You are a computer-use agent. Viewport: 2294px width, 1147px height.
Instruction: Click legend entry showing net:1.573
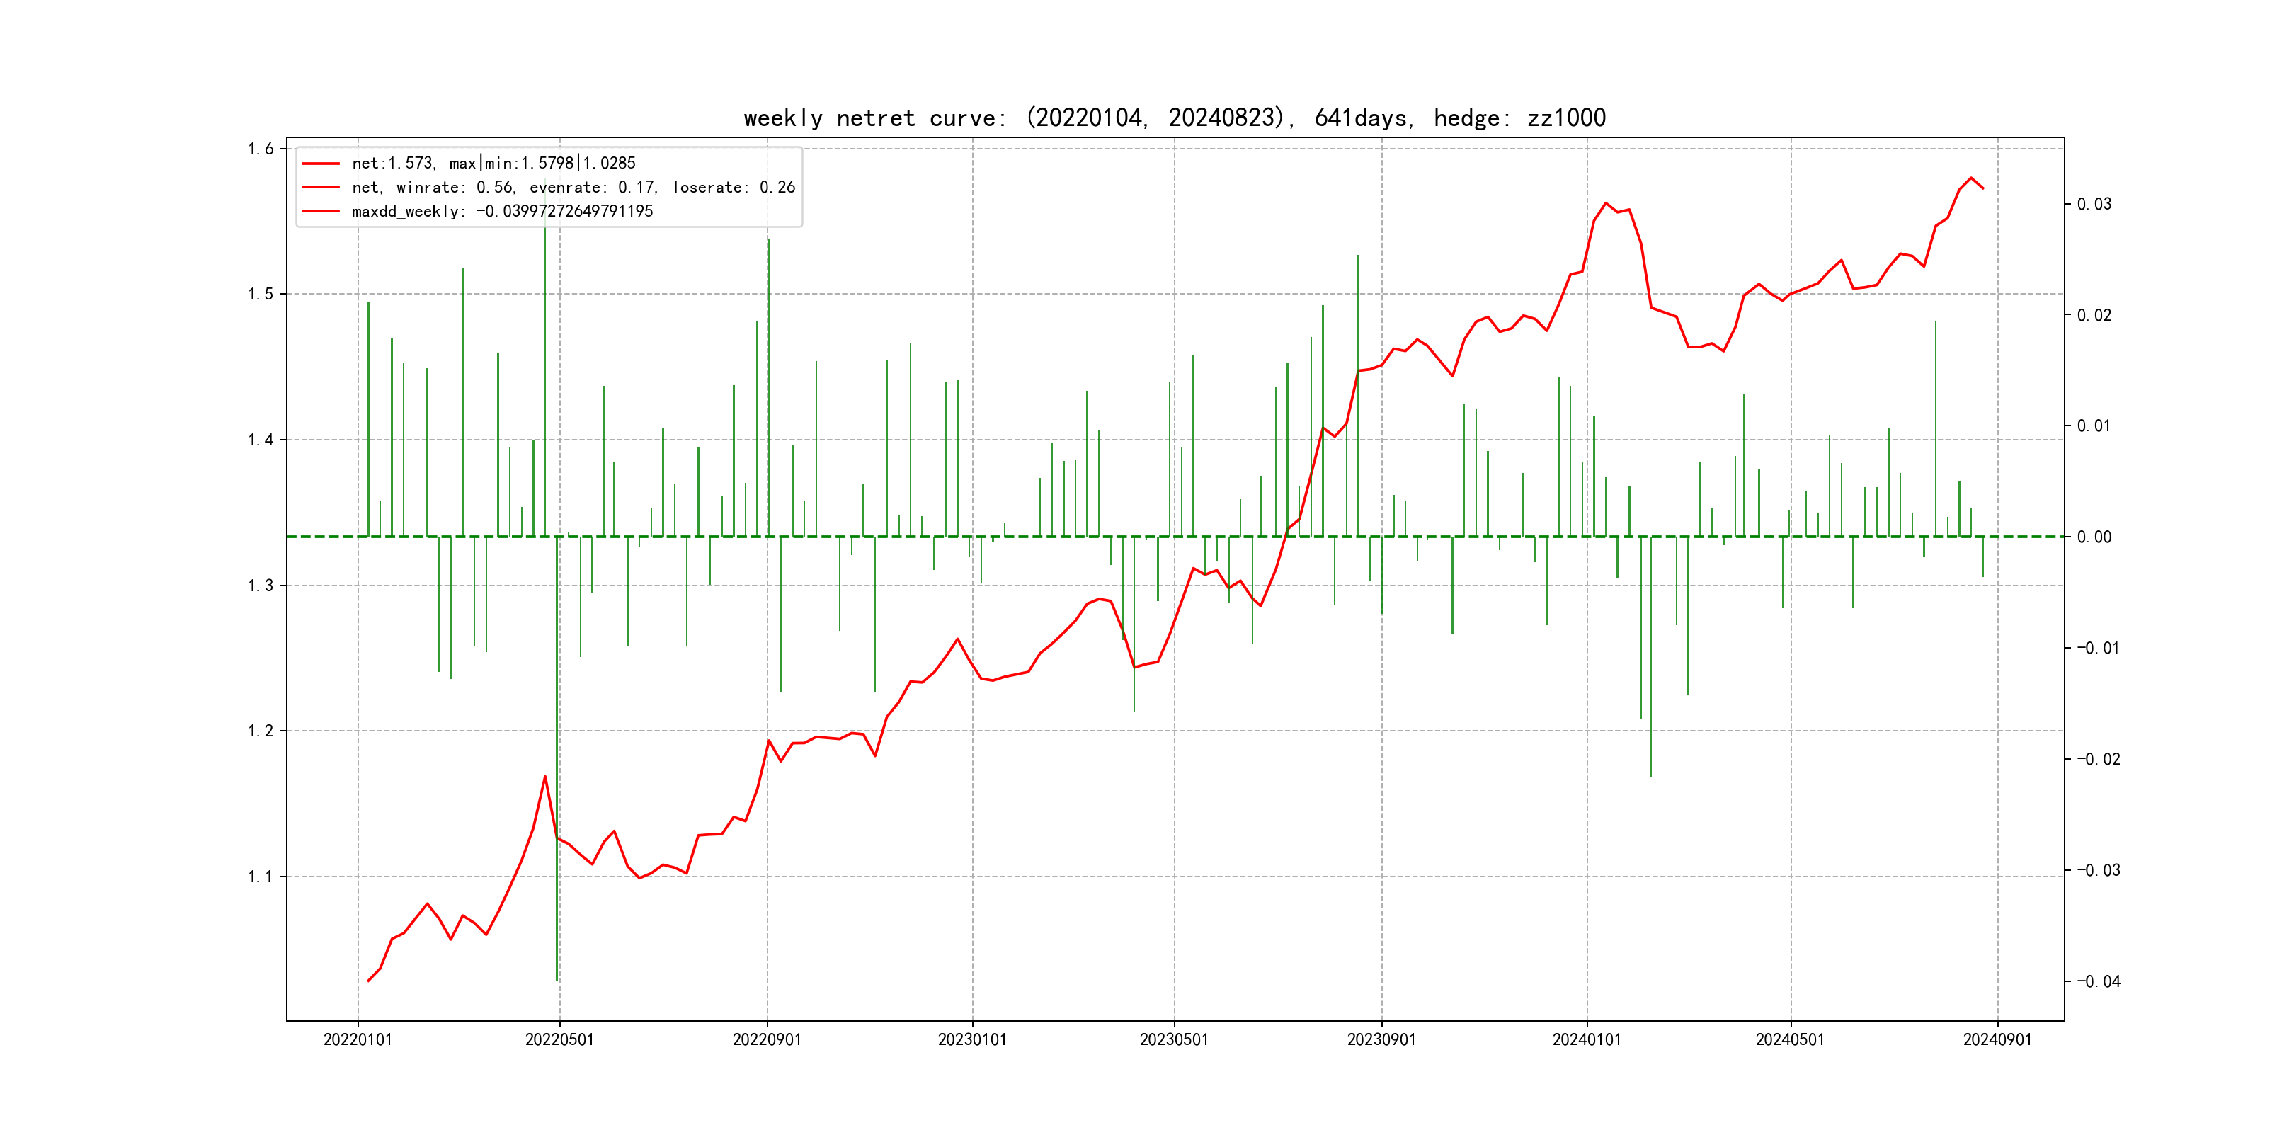493,163
